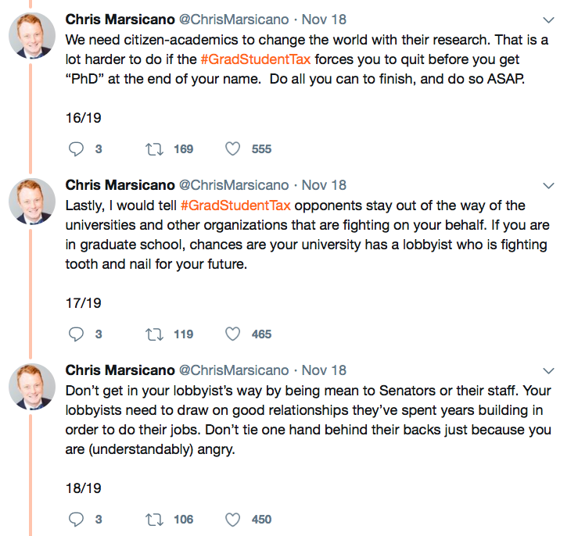Image resolution: width=578 pixels, height=536 pixels.
Task: Open Chris Marsicano profile from 16/19 tweet
Action: (x=119, y=19)
